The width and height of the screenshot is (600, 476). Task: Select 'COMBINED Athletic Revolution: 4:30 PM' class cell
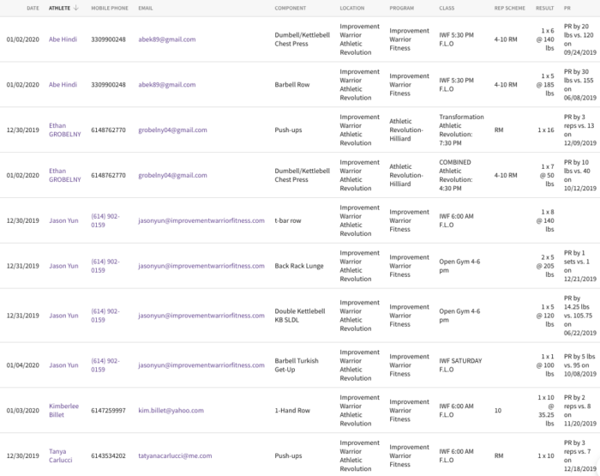tap(456, 175)
